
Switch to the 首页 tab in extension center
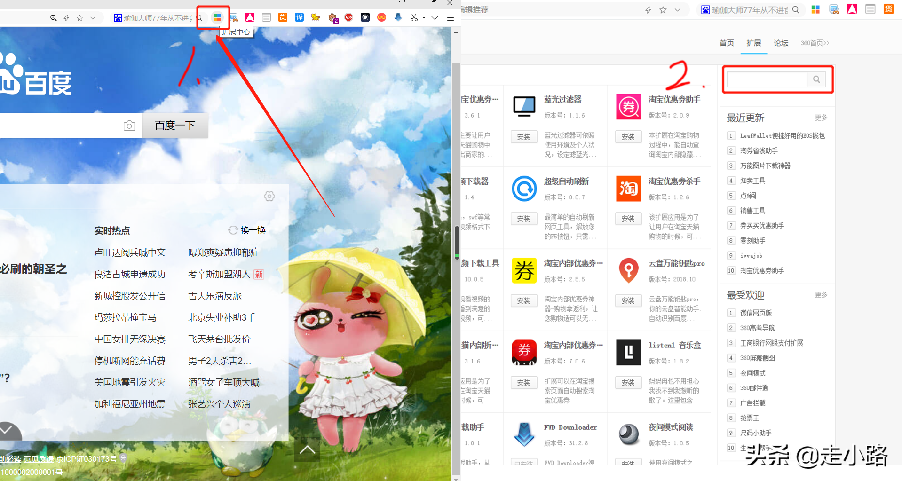coord(727,43)
